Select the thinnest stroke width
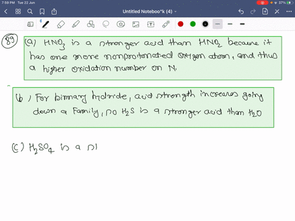The image size is (295, 221). click(218, 24)
